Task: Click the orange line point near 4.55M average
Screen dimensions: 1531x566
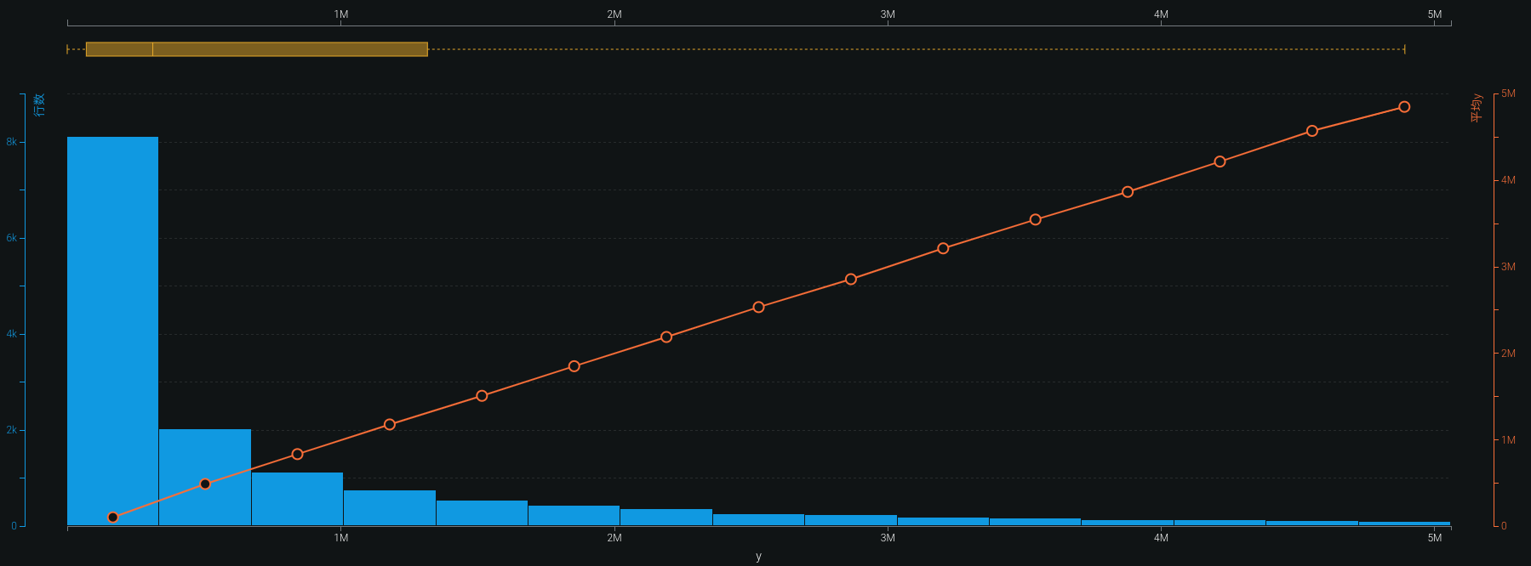Action: click(x=1312, y=131)
